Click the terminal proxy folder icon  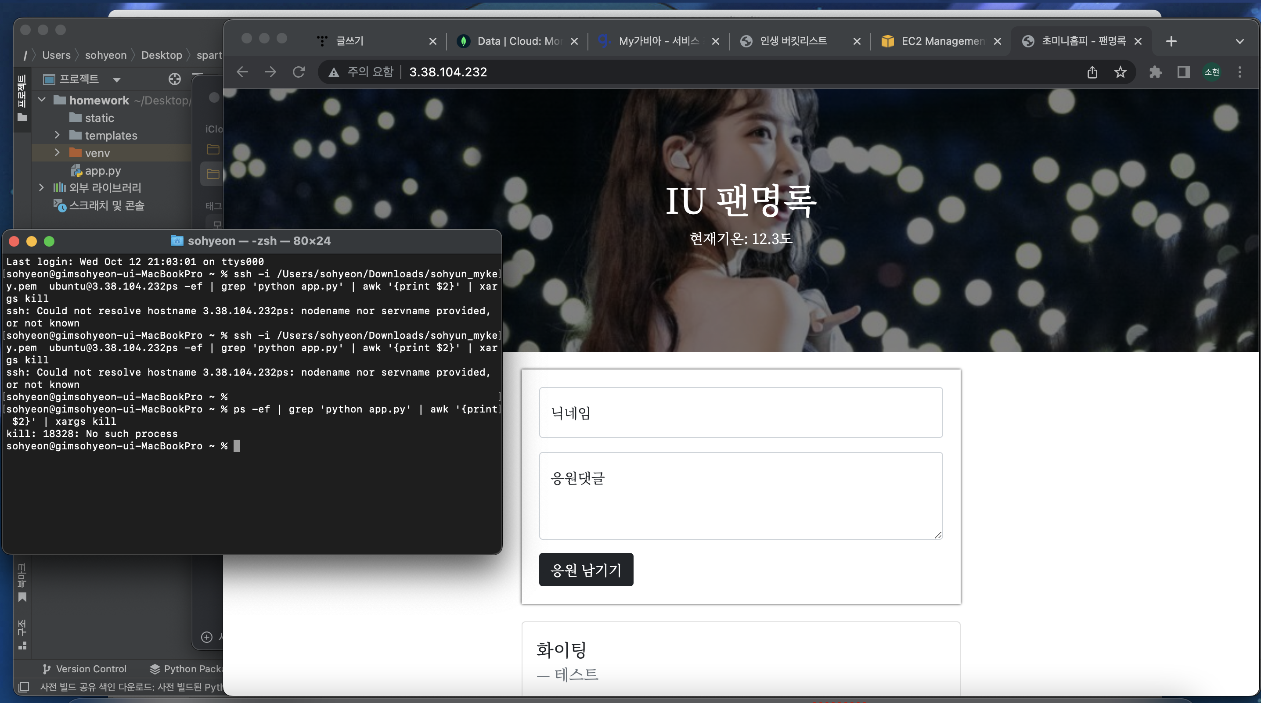click(177, 240)
